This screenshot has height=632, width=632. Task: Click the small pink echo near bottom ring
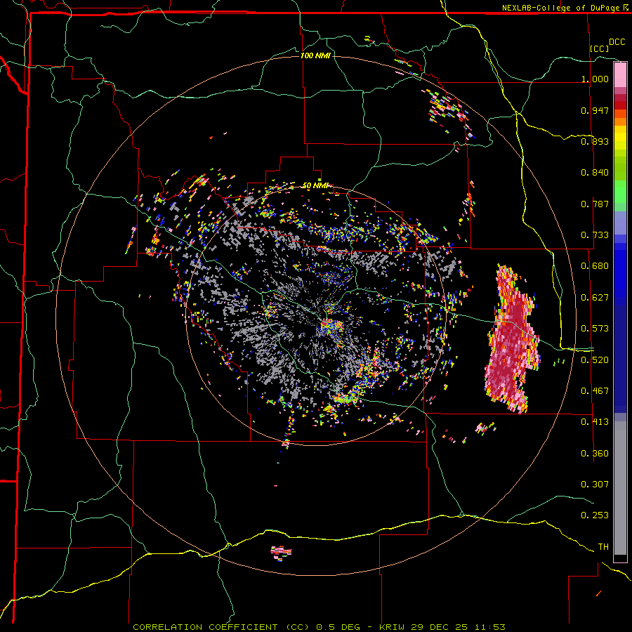281,552
